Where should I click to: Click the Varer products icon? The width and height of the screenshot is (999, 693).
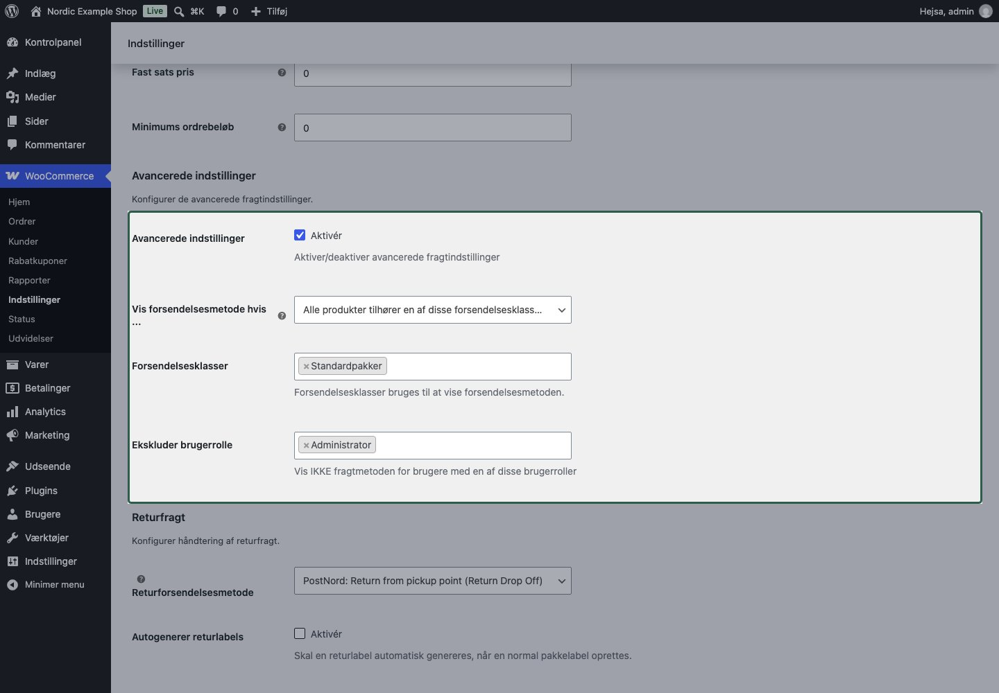click(12, 365)
